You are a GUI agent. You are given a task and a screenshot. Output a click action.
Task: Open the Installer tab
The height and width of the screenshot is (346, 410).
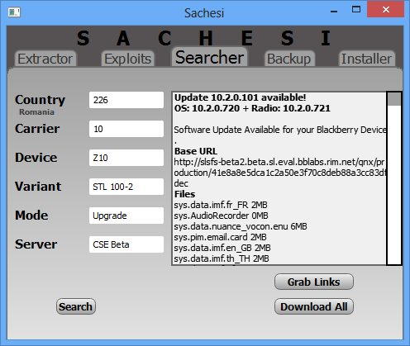coord(366,59)
